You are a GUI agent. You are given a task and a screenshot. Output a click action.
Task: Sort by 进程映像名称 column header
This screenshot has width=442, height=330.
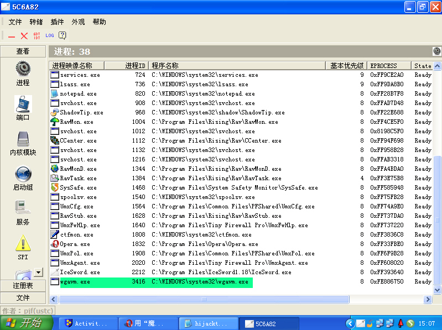[x=77, y=66]
